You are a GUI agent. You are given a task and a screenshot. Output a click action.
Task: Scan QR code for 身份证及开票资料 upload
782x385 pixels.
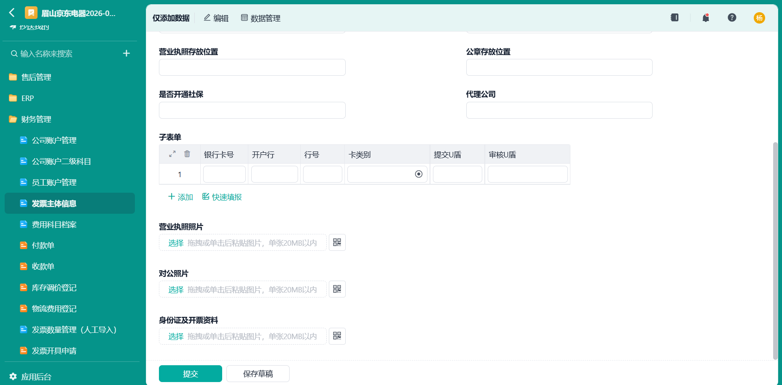(x=337, y=336)
